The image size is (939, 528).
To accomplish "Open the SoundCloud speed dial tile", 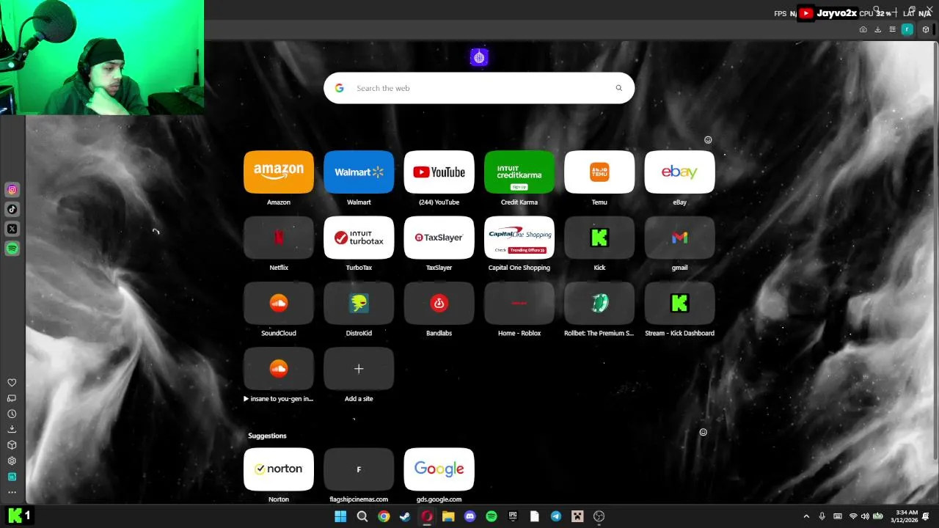I will click(279, 303).
